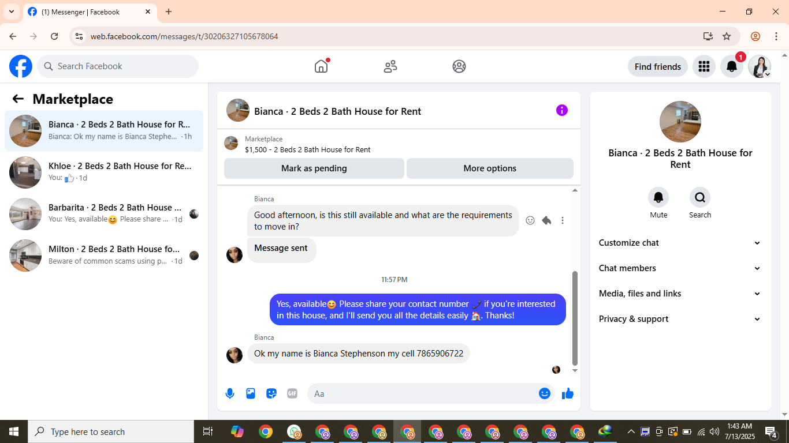Open the emoji picker in message box
789x443 pixels.
(x=545, y=393)
